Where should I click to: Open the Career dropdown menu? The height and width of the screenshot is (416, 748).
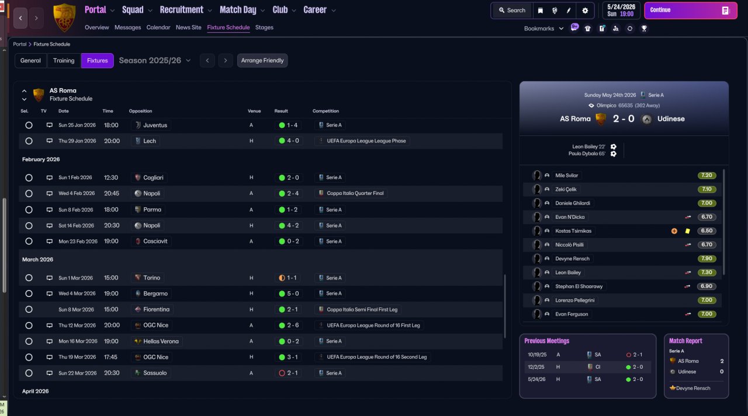[320, 10]
